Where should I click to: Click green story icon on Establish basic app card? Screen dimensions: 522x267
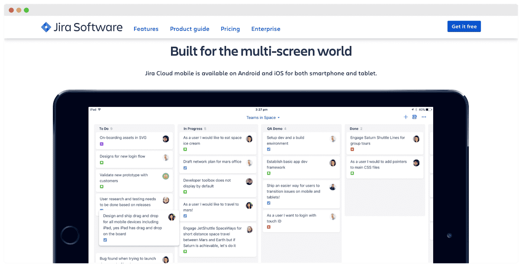(269, 173)
